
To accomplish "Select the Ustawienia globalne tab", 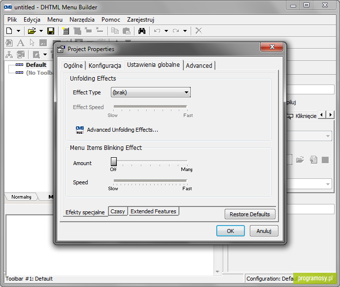I will pos(153,65).
